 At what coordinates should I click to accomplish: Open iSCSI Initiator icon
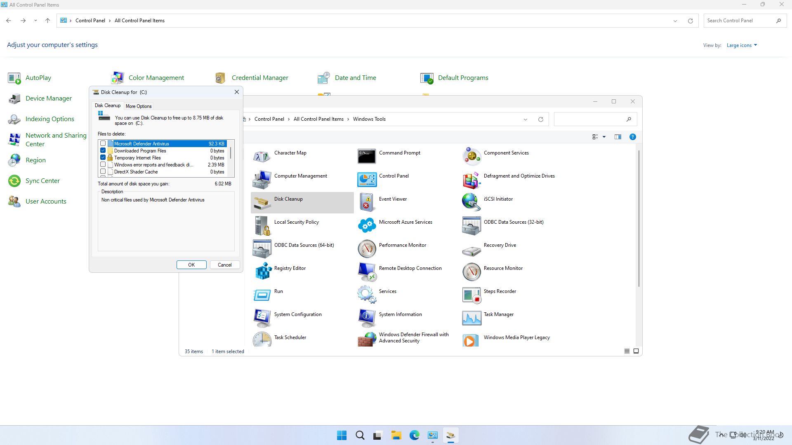[471, 203]
